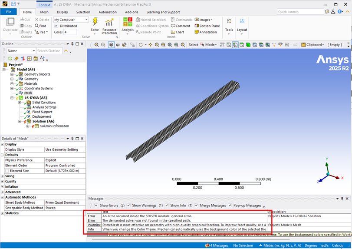Click the Rotate view icon in graphics toolbar
Viewport: 352px width, 249px height.
tap(140, 45)
